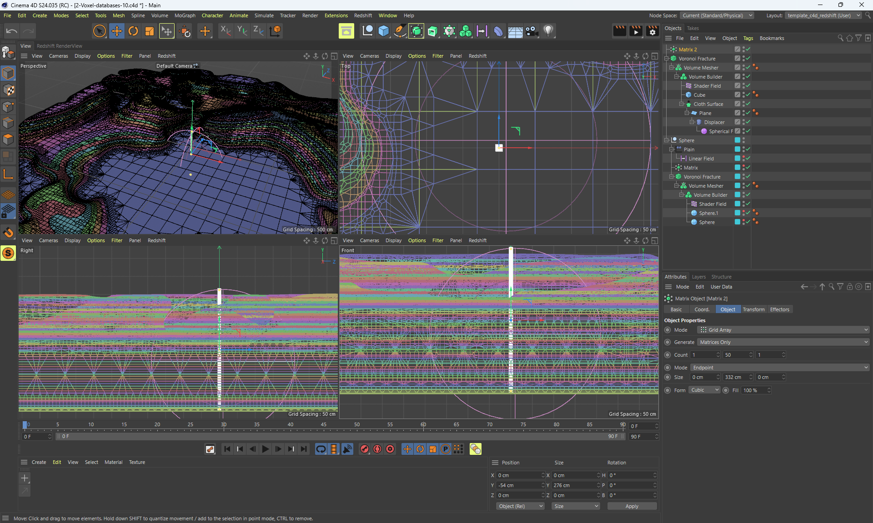Click the Camera object icon
Screen dimensions: 873x523
point(532,31)
